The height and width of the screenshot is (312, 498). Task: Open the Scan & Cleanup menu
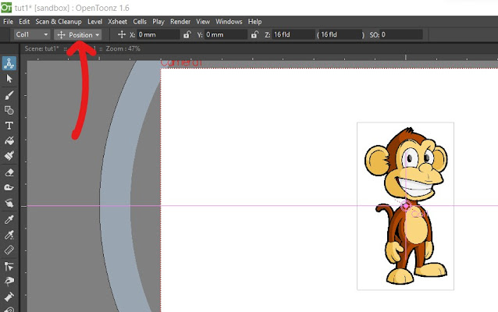point(59,22)
